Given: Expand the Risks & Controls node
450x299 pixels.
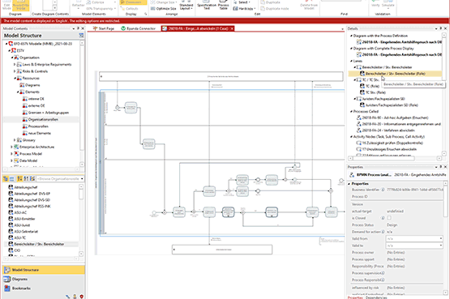Looking at the screenshot, I should coord(15,71).
